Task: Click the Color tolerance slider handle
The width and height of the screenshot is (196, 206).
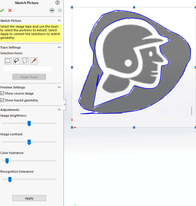Action: (7, 161)
